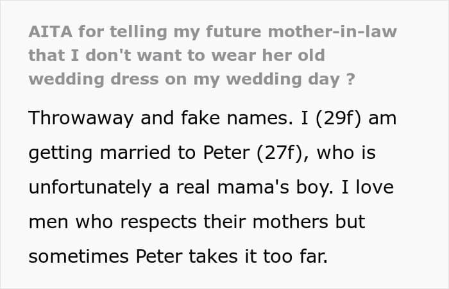
Task: Click 'sometimes' starting the last line
Action: point(78,256)
